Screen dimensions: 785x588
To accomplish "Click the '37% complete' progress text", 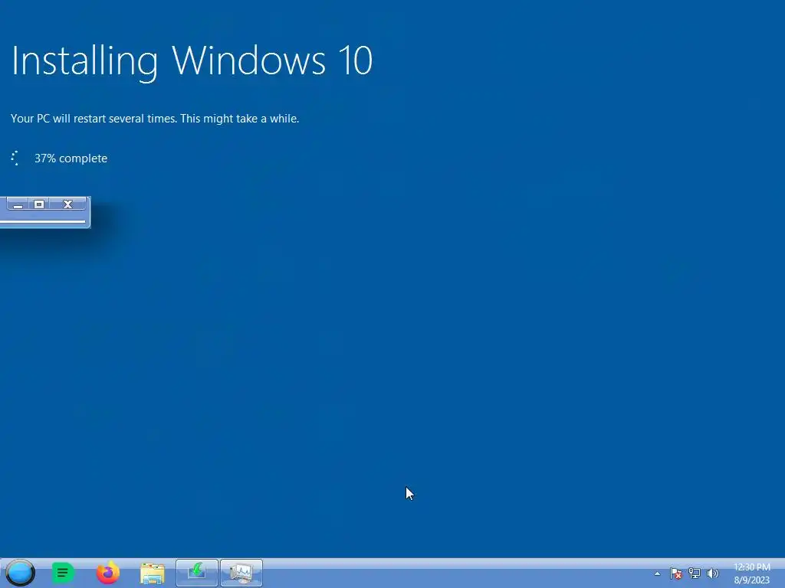I will pos(71,158).
